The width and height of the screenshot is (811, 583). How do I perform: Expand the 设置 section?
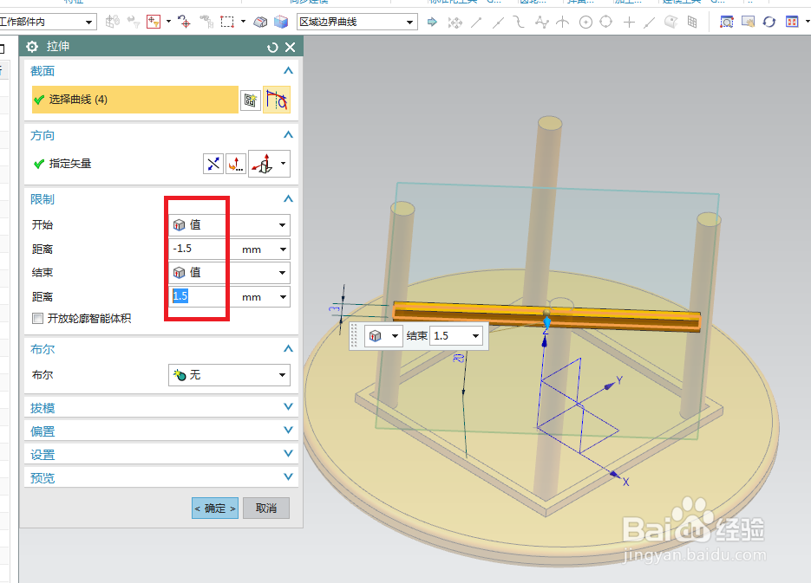coord(288,454)
